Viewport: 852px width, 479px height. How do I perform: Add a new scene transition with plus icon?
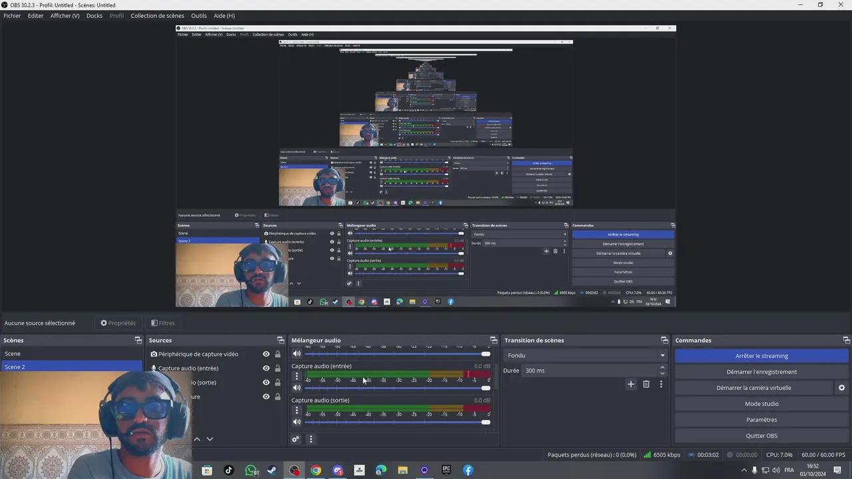pyautogui.click(x=631, y=384)
